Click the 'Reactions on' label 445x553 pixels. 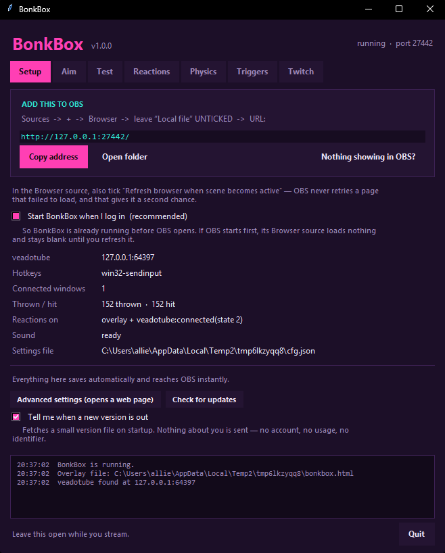click(35, 320)
